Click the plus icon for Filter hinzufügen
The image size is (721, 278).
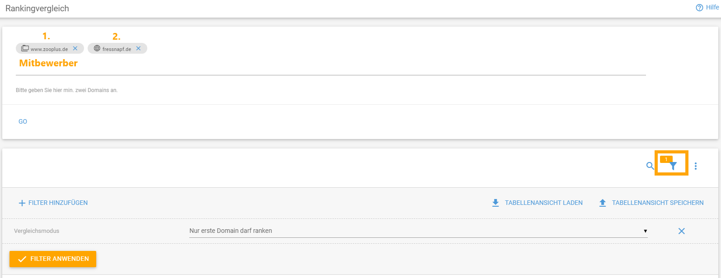(x=22, y=203)
